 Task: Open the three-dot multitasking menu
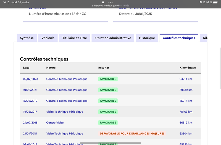pos(110,2)
